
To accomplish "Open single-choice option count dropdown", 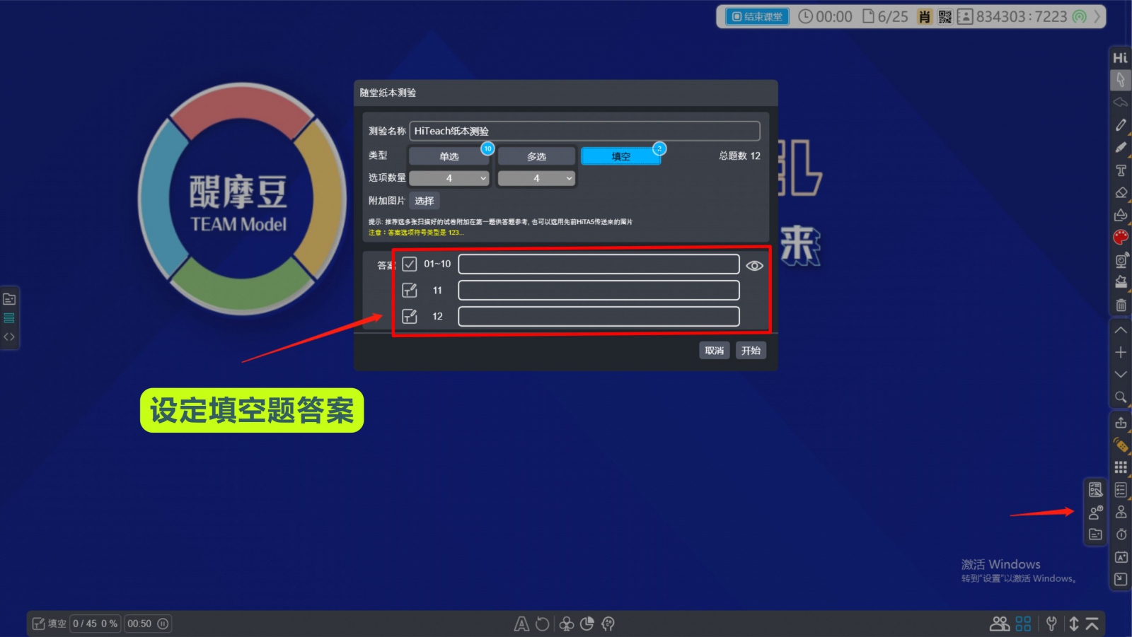I will (x=449, y=178).
